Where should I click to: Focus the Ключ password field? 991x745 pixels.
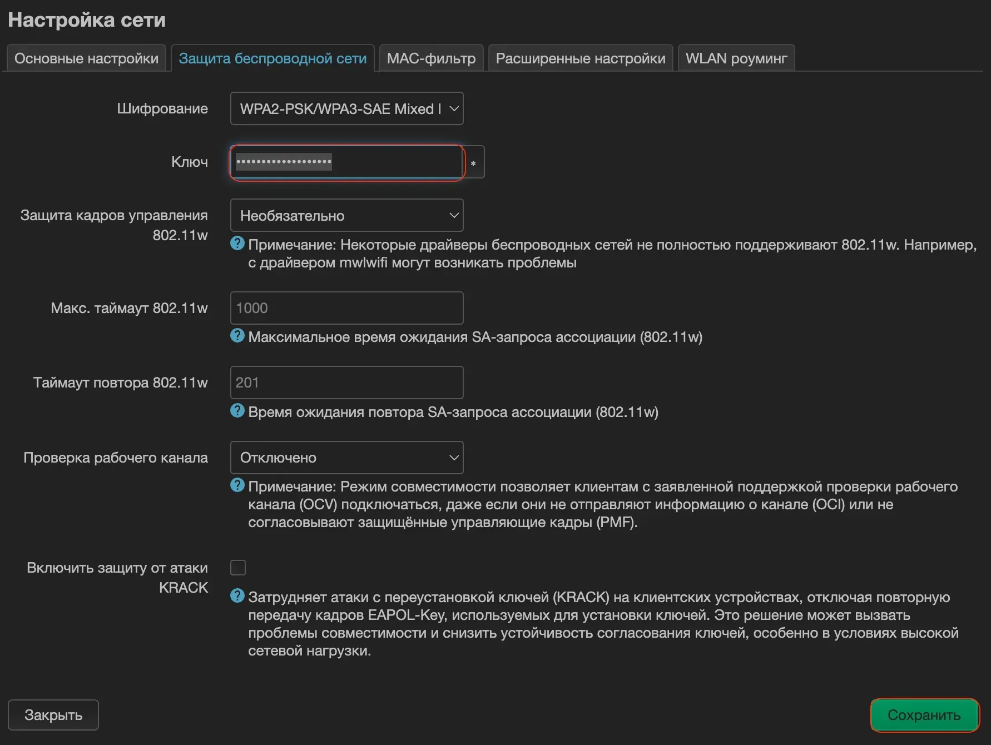click(x=347, y=162)
